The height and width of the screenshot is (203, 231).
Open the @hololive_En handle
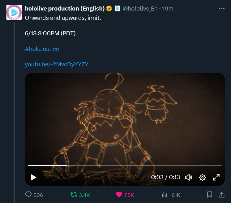coord(140,9)
